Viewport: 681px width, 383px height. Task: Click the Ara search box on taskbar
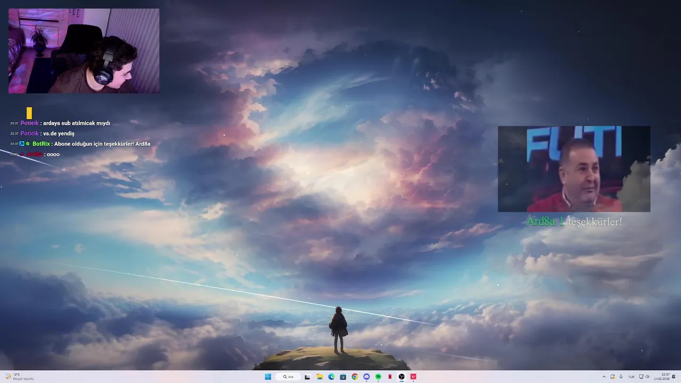click(x=288, y=377)
